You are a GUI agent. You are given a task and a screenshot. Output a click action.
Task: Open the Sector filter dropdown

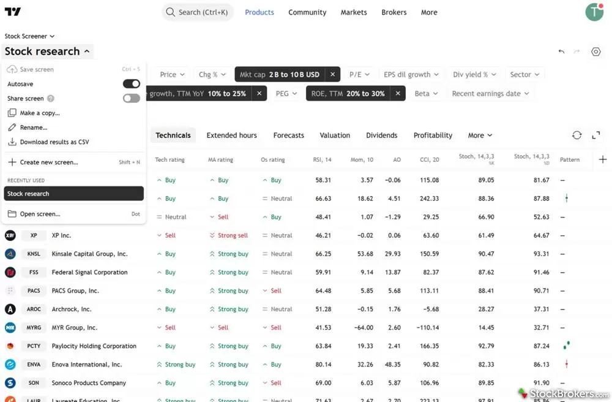[x=524, y=74]
